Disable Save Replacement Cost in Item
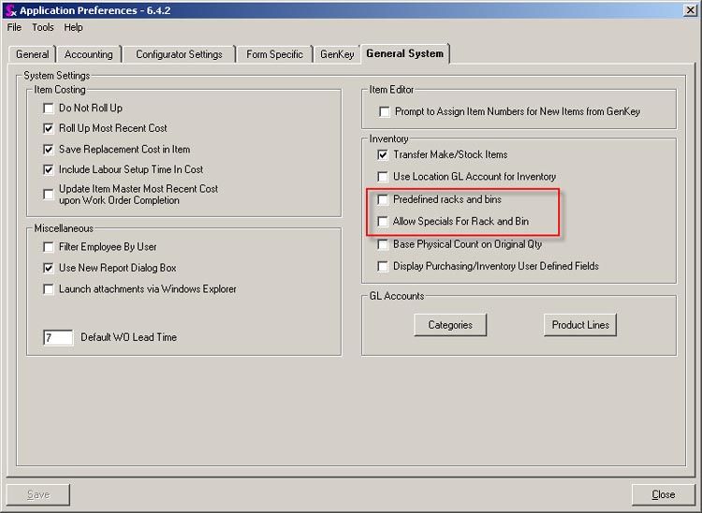Viewport: 702px width, 513px height. [x=50, y=149]
